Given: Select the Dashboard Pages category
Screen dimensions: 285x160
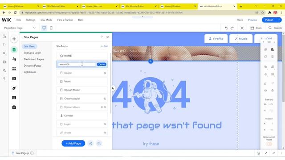Looking at the screenshot, I should 34,59.
